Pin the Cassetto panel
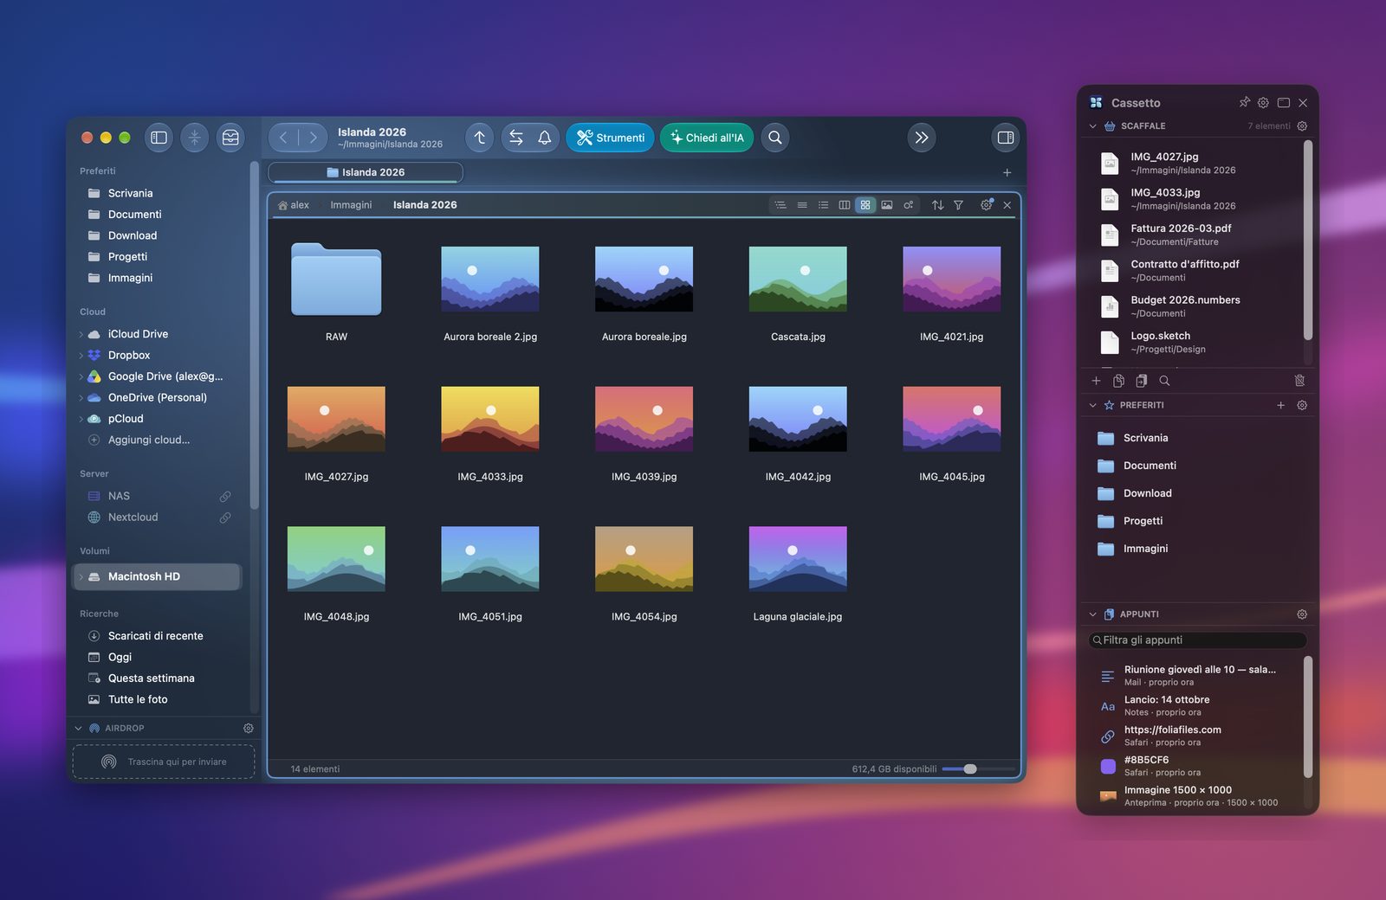1386x900 pixels. [x=1245, y=102]
